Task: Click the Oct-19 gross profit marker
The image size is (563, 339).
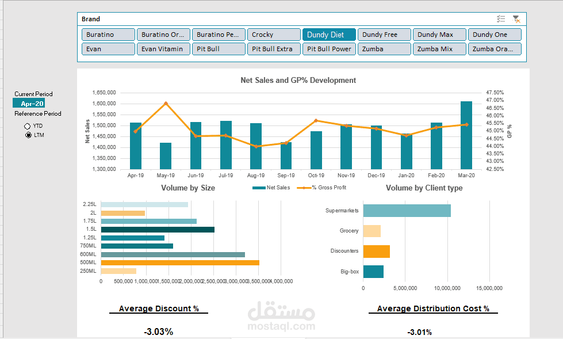Action: (316, 121)
